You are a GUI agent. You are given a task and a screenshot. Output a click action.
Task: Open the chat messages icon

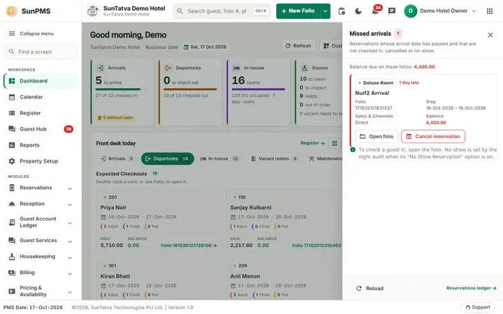point(392,11)
